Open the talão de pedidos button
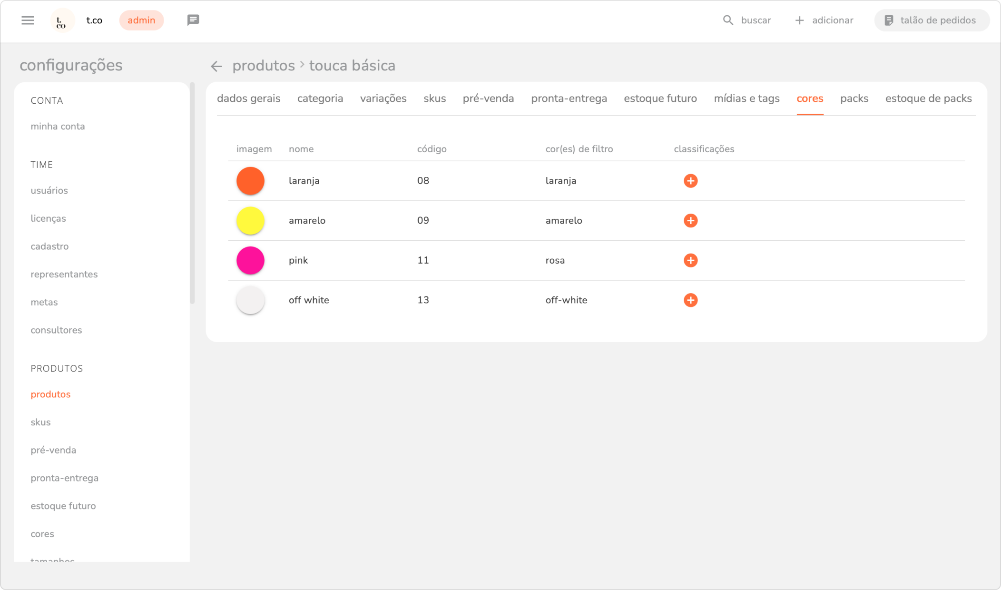Screen dimensions: 1001x590 pos(931,20)
